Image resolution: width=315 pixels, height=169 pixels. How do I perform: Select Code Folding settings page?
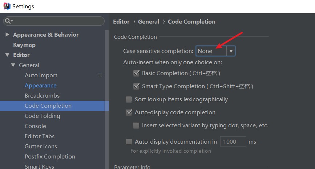point(42,116)
